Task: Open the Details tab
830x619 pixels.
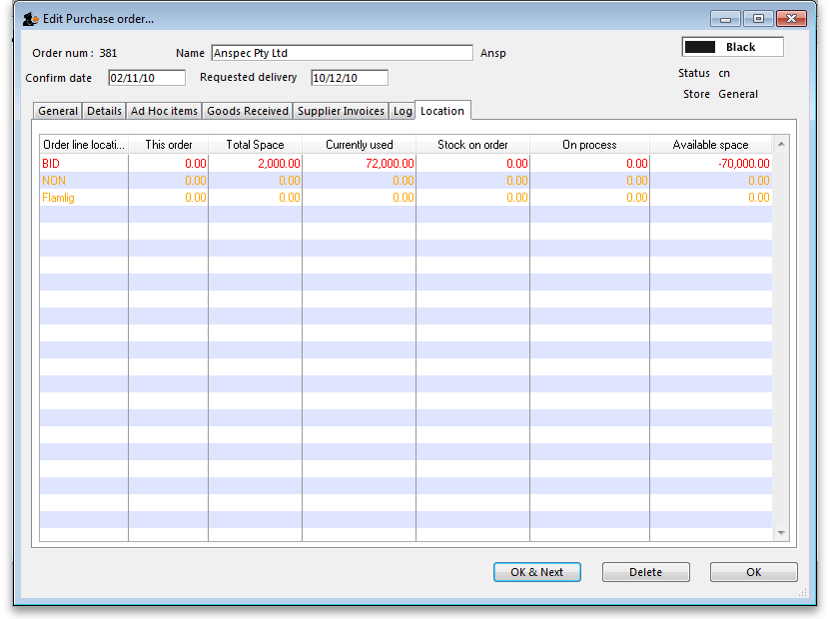Action: pos(104,111)
